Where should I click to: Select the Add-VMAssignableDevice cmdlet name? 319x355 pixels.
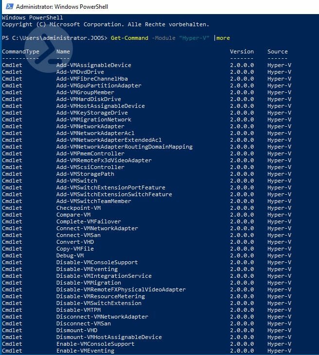(94, 65)
